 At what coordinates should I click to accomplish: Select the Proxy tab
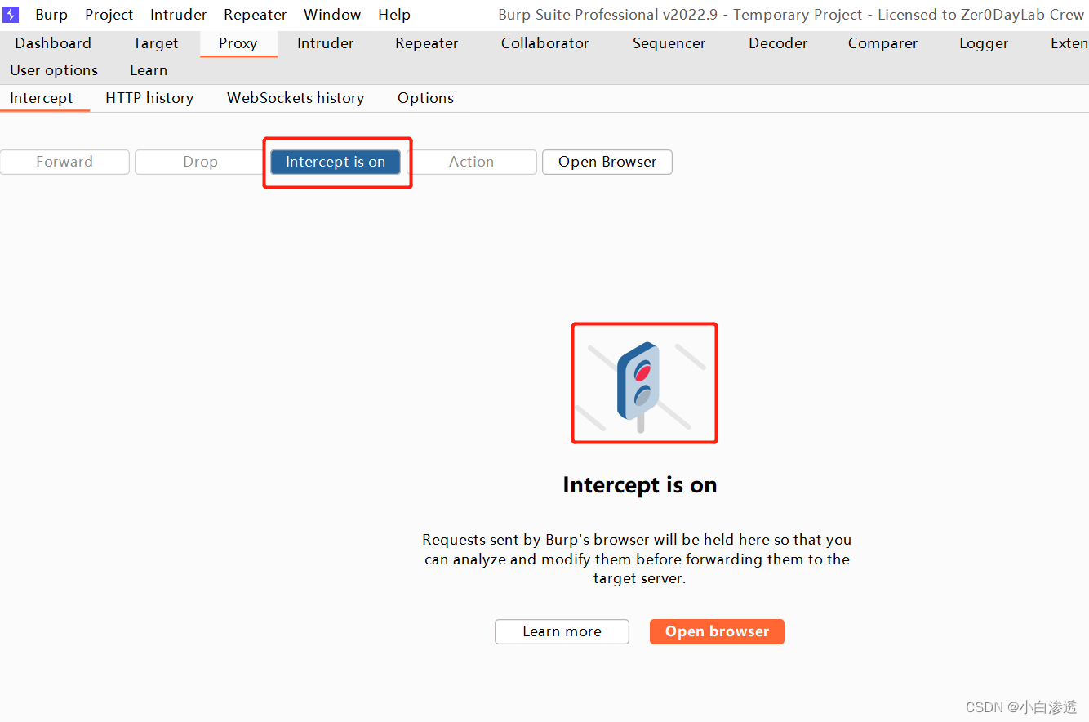point(238,43)
